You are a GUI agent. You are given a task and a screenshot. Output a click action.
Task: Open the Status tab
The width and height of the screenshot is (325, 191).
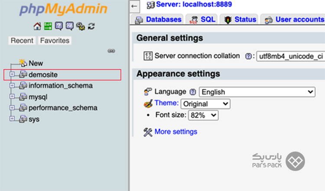coord(239,19)
